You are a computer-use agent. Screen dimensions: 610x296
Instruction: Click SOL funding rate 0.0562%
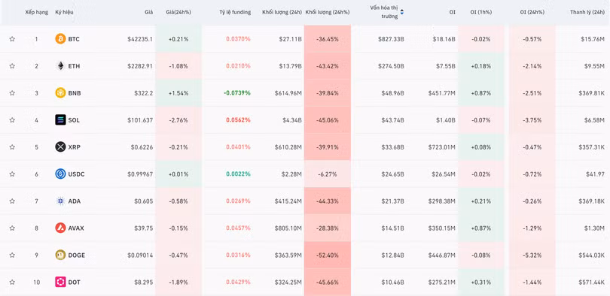[238, 120]
